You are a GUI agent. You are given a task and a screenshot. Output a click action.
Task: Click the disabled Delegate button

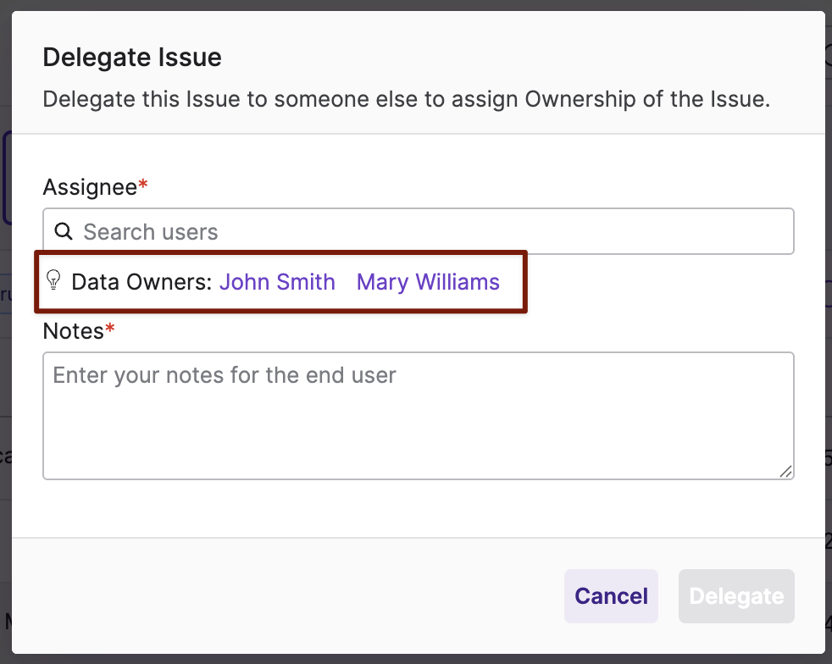click(736, 596)
